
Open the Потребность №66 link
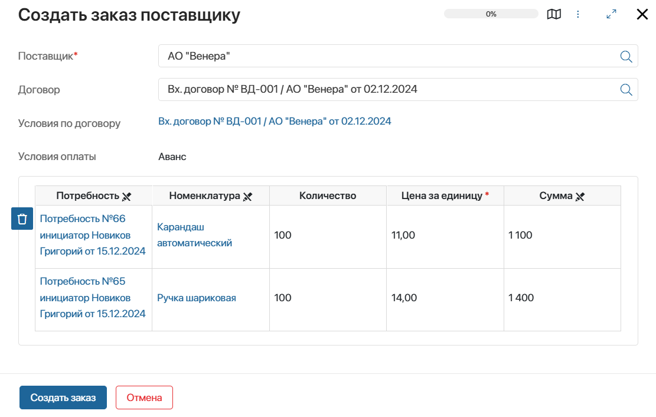point(93,235)
